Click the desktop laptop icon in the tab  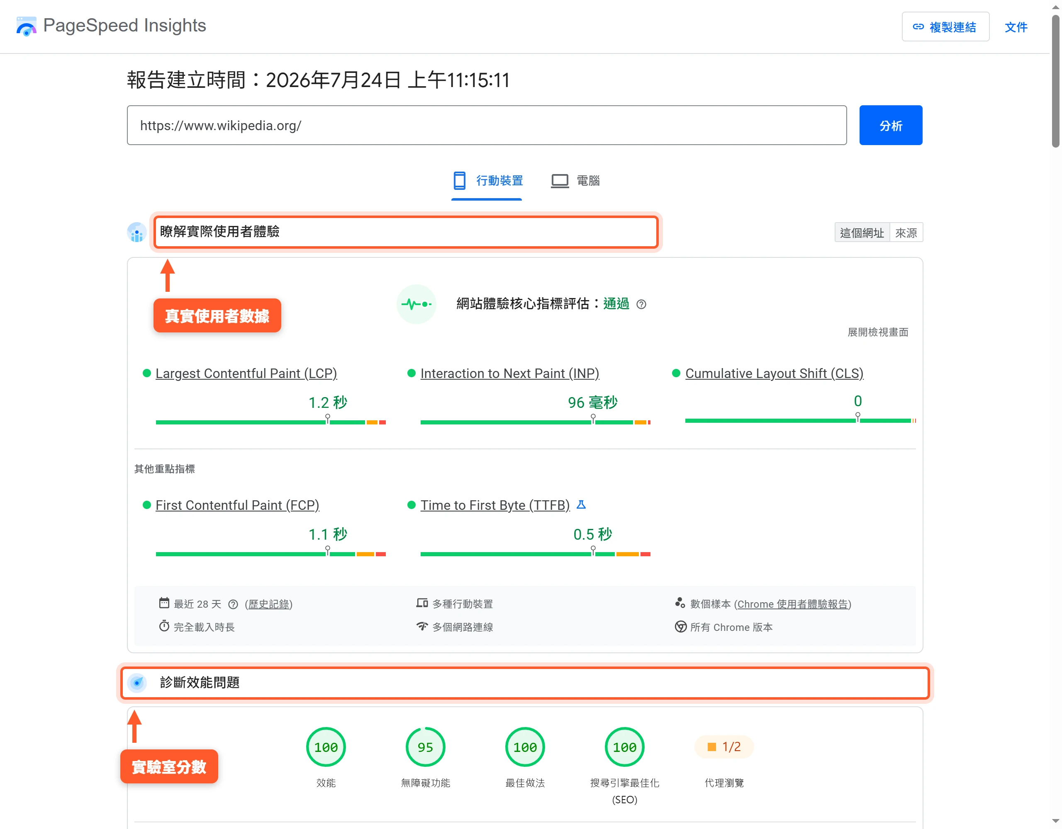[x=560, y=181]
